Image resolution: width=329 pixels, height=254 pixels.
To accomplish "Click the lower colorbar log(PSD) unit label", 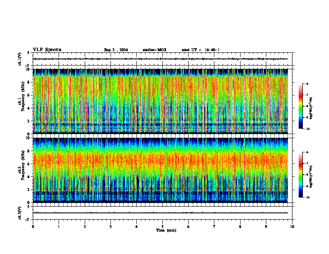I will pos(311,176).
